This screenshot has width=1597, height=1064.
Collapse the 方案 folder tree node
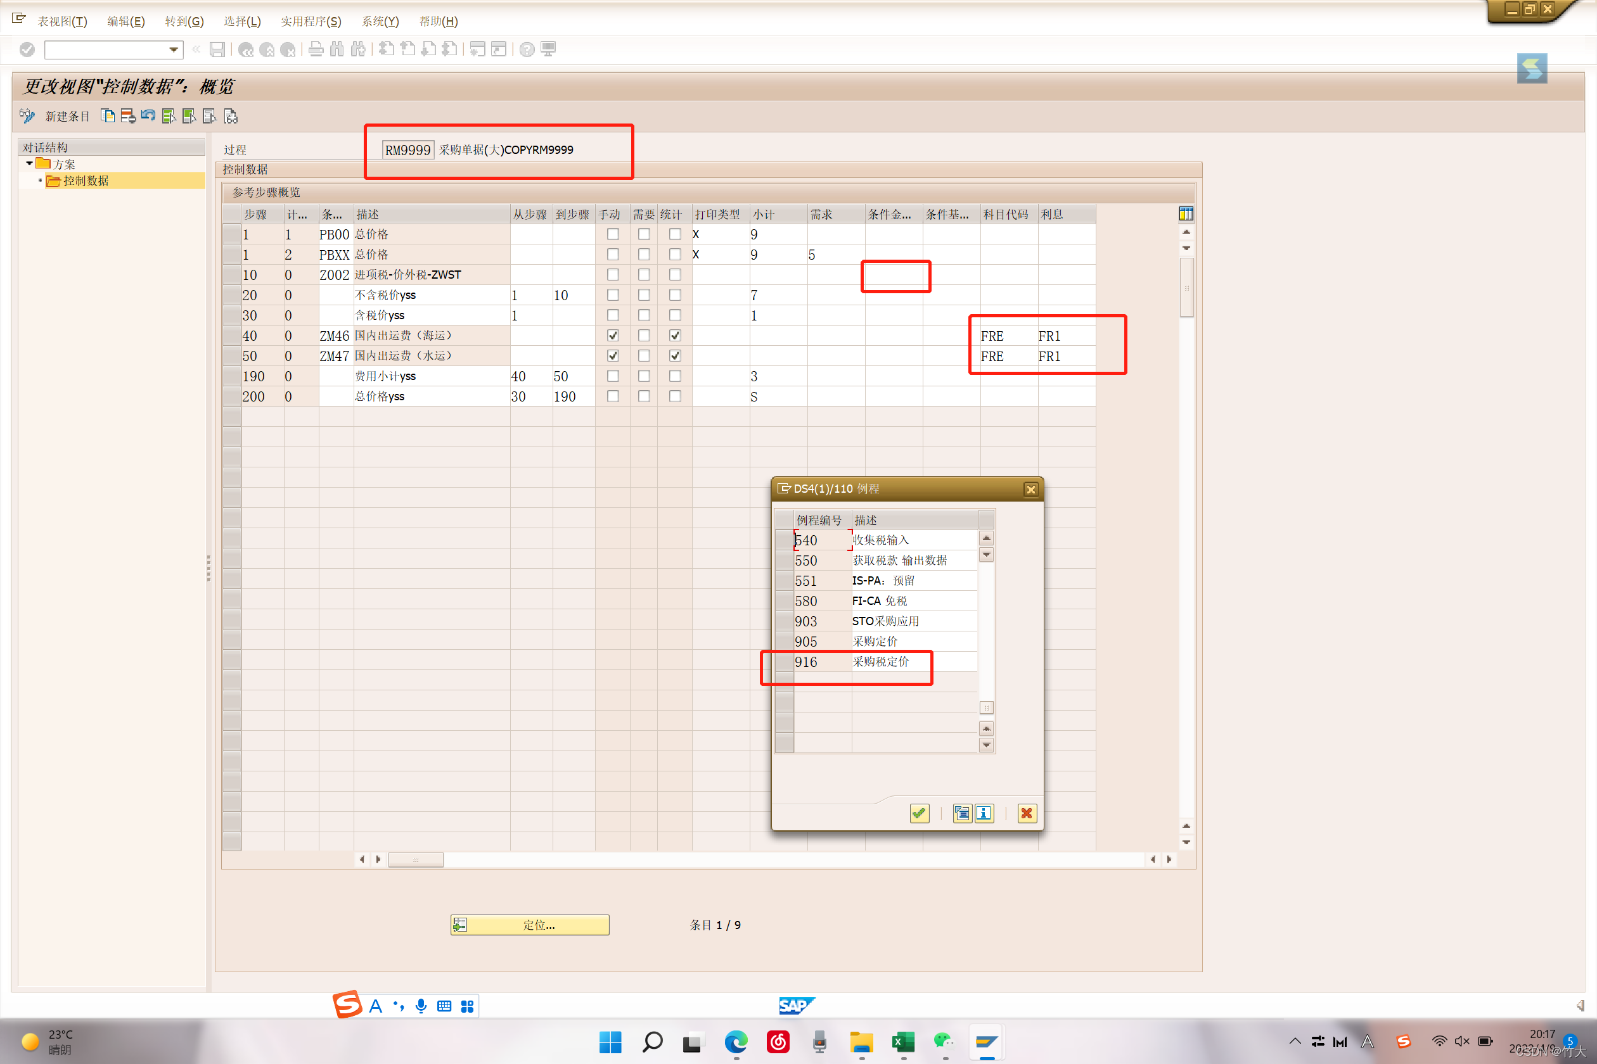click(29, 163)
